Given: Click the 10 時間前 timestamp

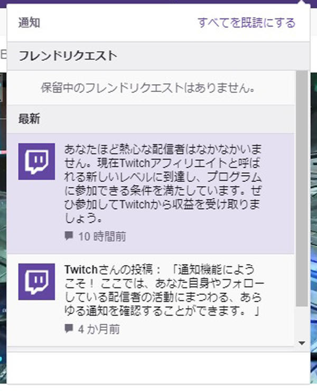Looking at the screenshot, I should pos(102,237).
